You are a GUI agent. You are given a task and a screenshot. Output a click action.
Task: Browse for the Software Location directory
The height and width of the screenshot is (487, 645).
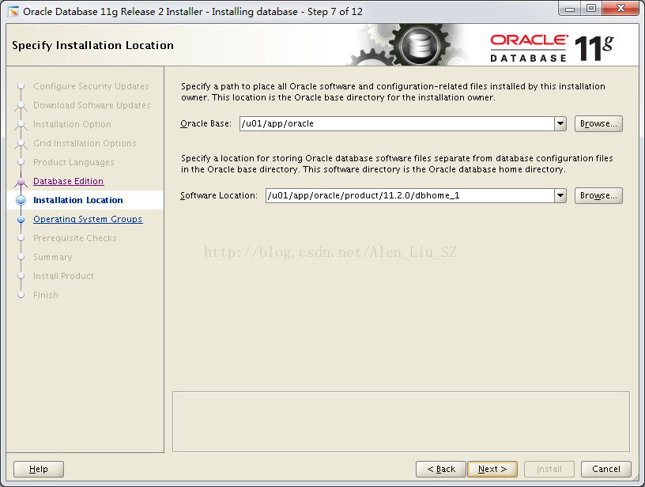coord(598,195)
